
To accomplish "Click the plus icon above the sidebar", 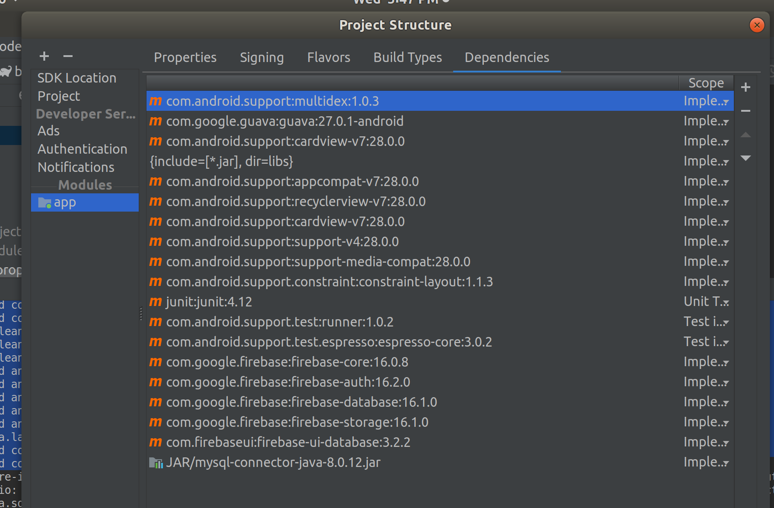I will click(44, 56).
